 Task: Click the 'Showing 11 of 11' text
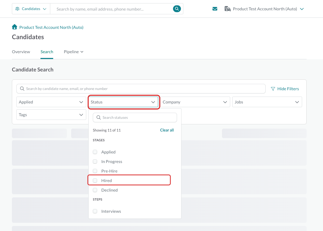coord(107,130)
